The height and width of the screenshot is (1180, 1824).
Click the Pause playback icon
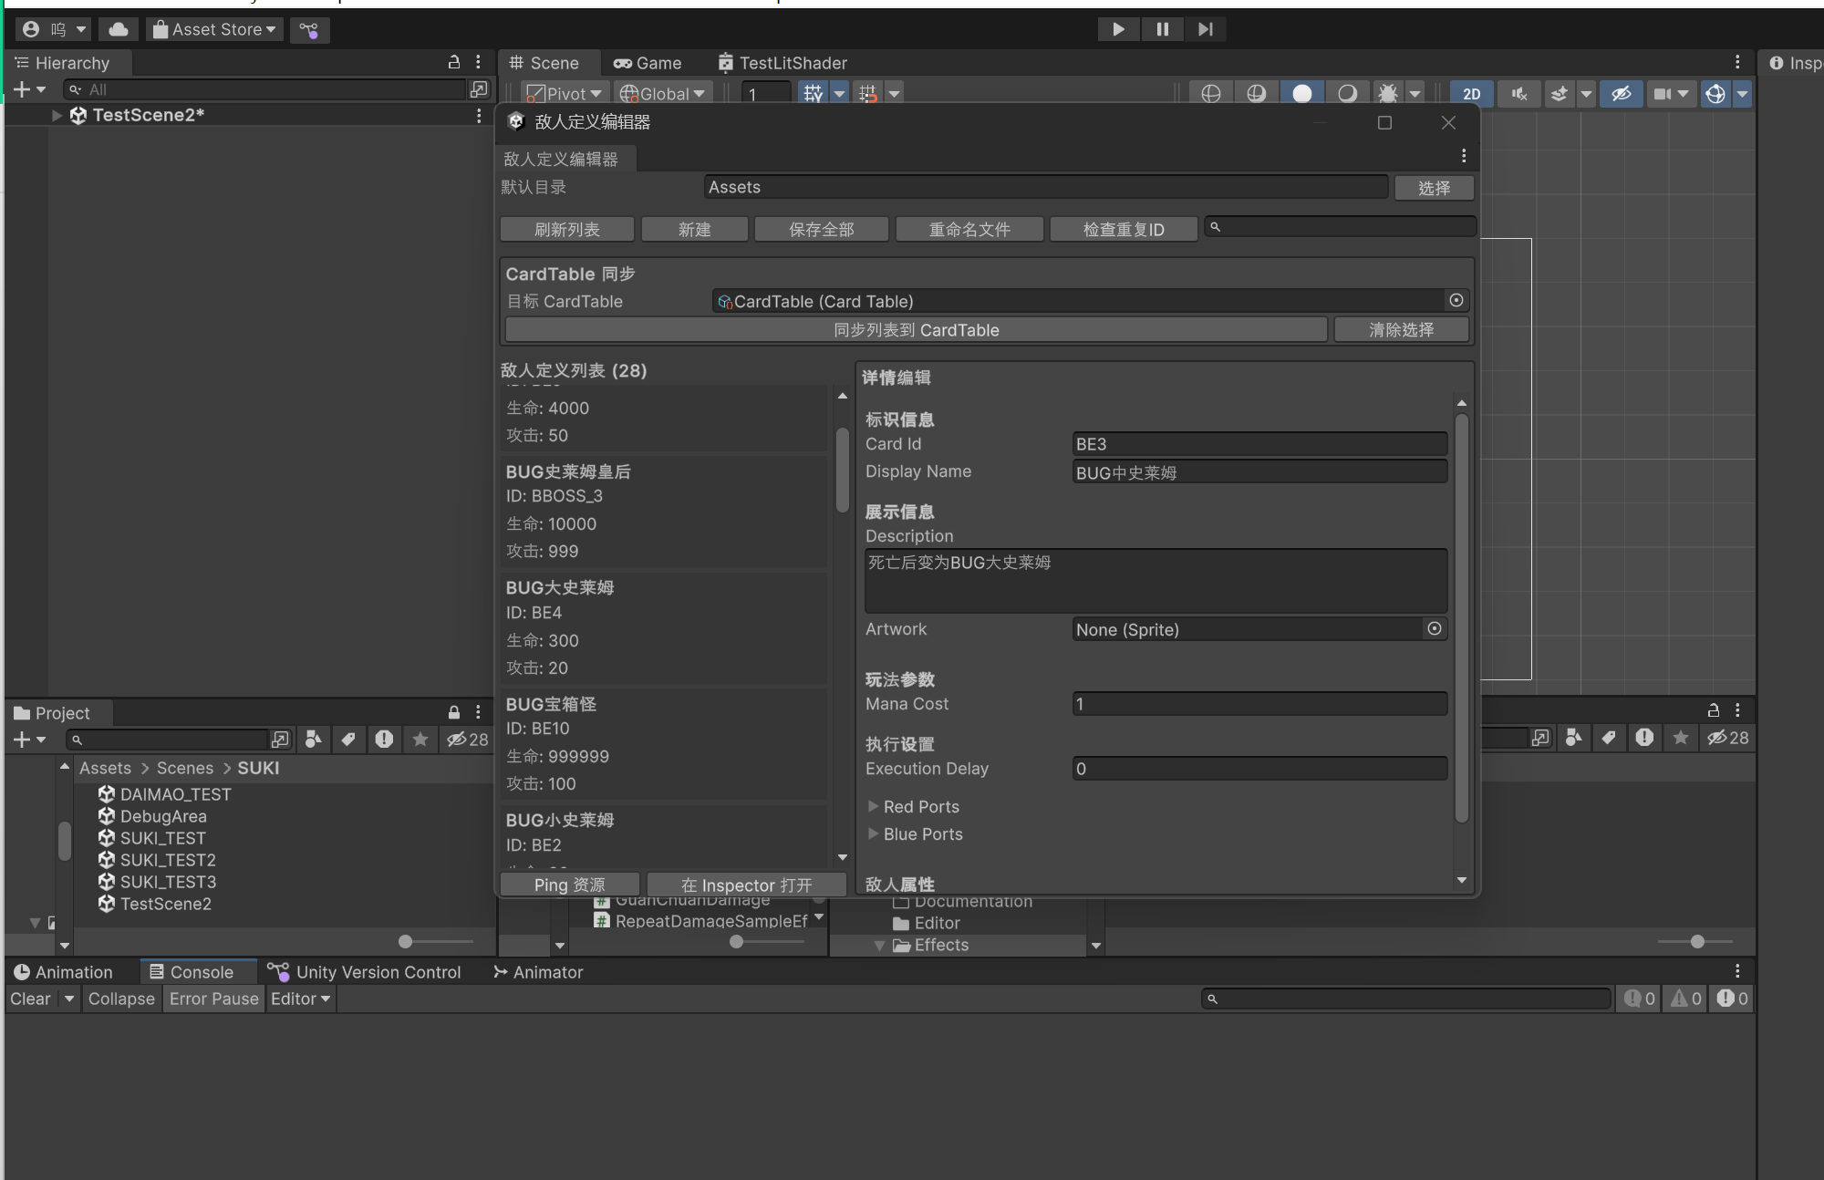click(1162, 29)
